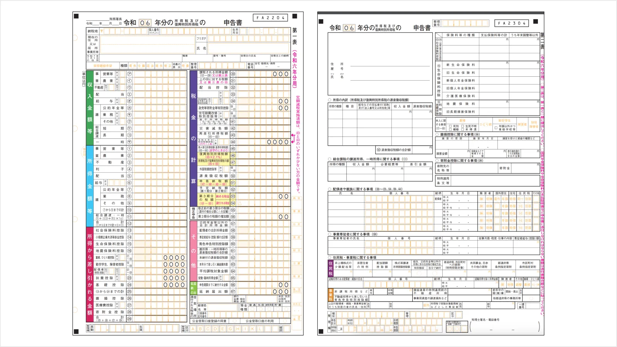Click the 整理番号 boxes atop page two
Viewport: 617px width, 347px height.
(x=465, y=24)
